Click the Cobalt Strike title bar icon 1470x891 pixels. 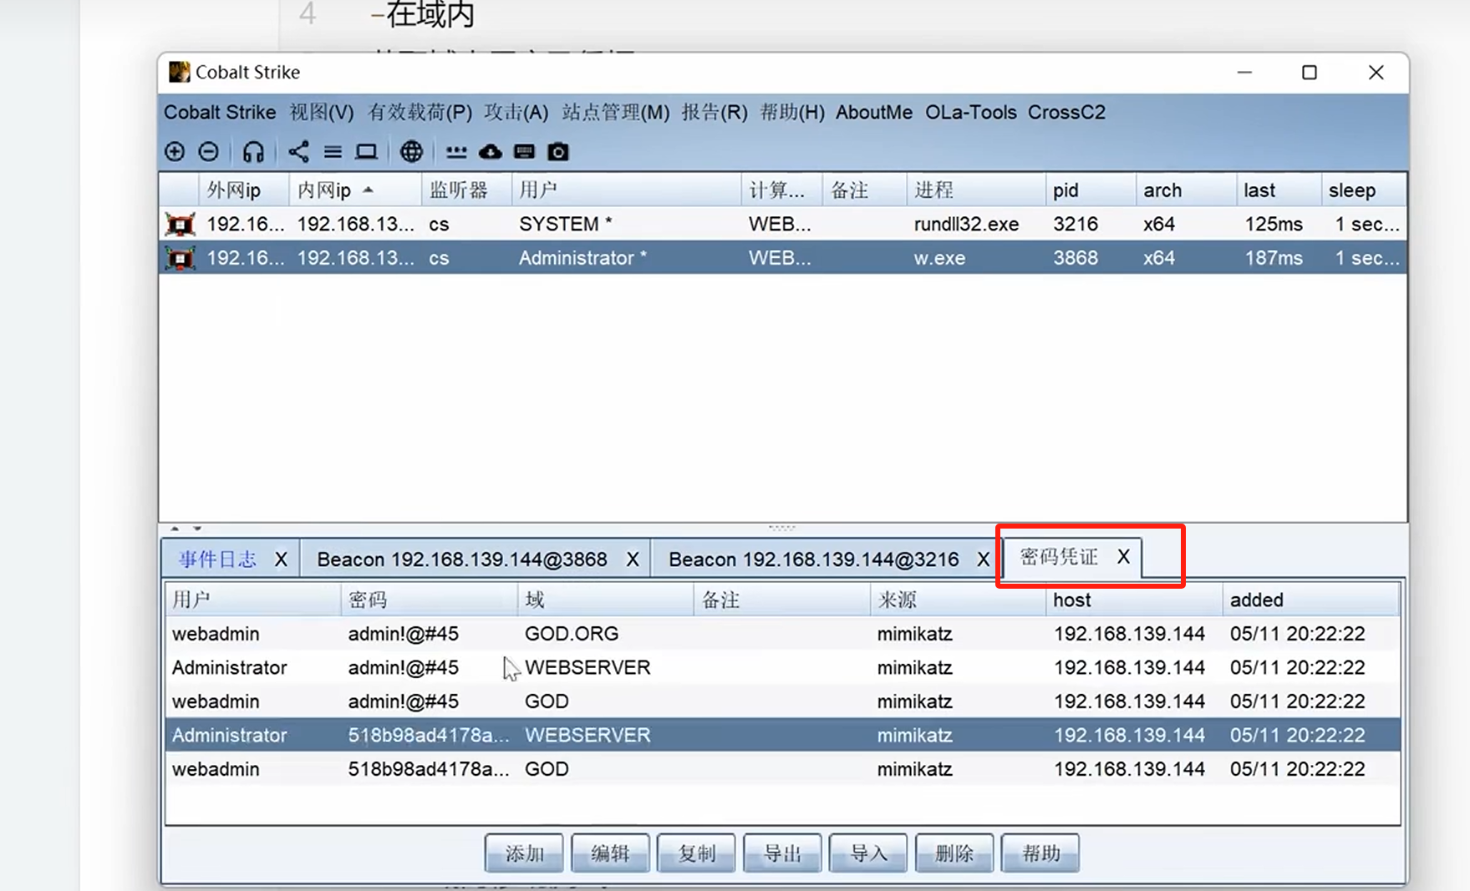tap(179, 72)
